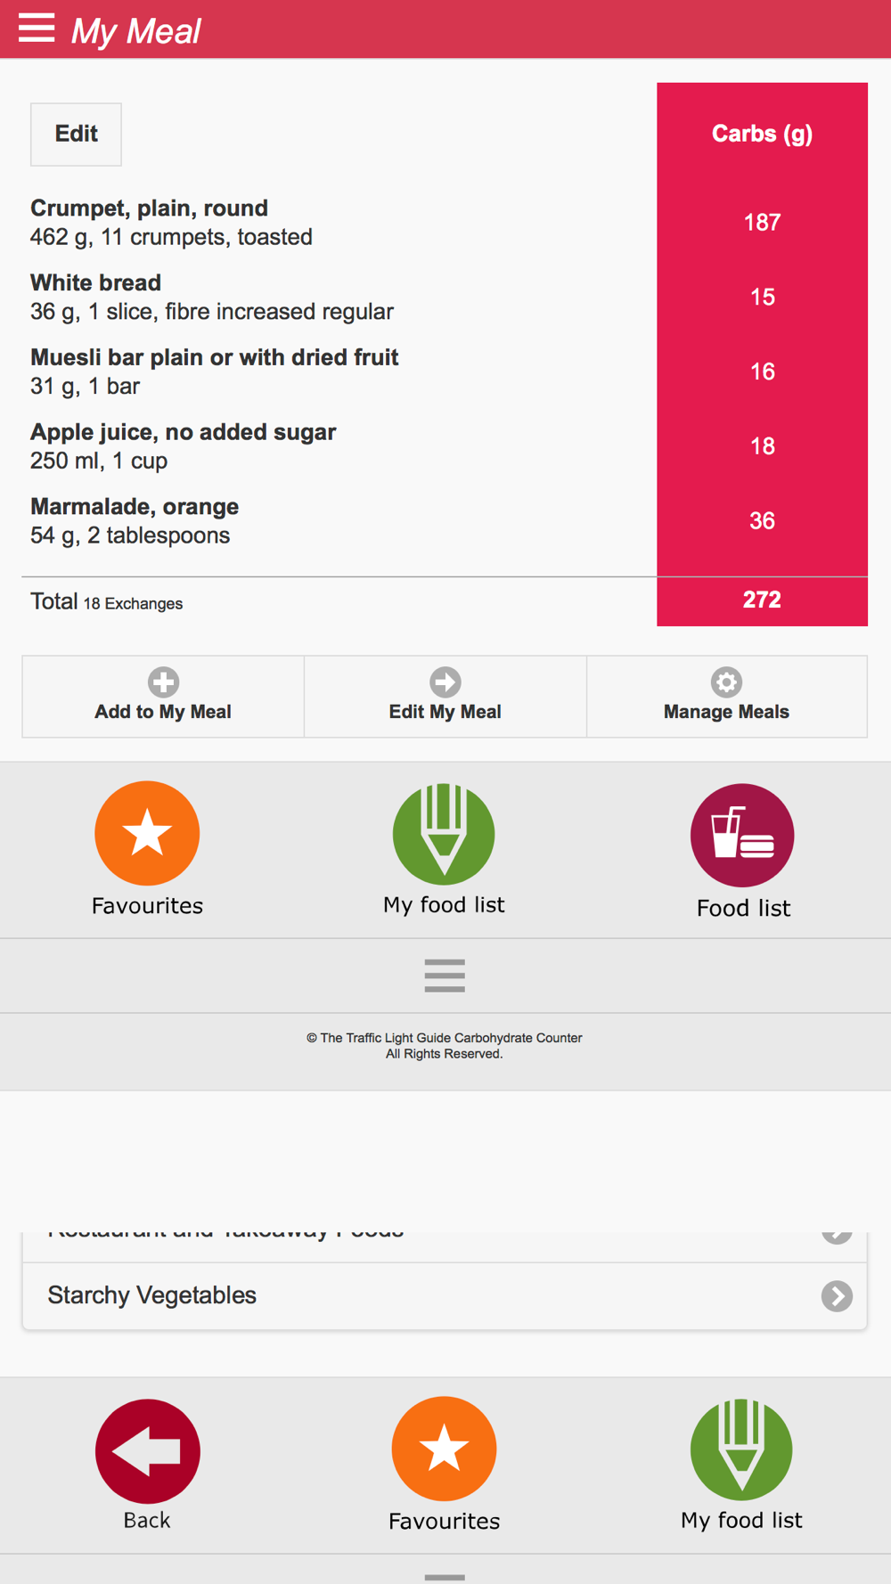Viewport: 891px width, 1584px height.
Task: Select the Crumpet, plain, round entry
Action: [339, 222]
